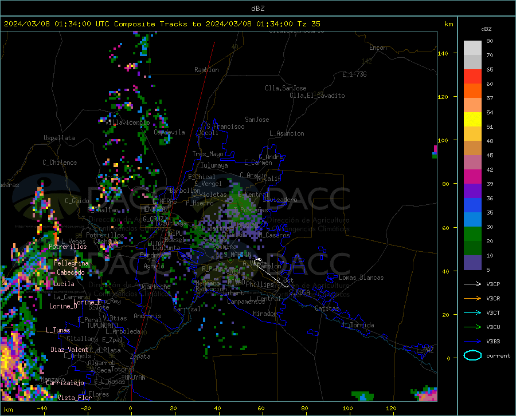Click the 'TUNUYAN' map label
The height and width of the screenshot is (416, 516).
133,377
